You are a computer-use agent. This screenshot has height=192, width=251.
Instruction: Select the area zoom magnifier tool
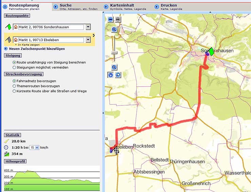coord(118,75)
